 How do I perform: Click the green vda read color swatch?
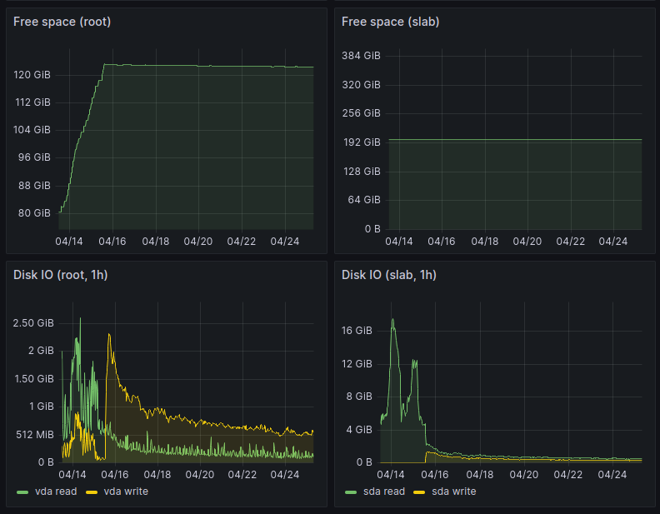(x=22, y=492)
